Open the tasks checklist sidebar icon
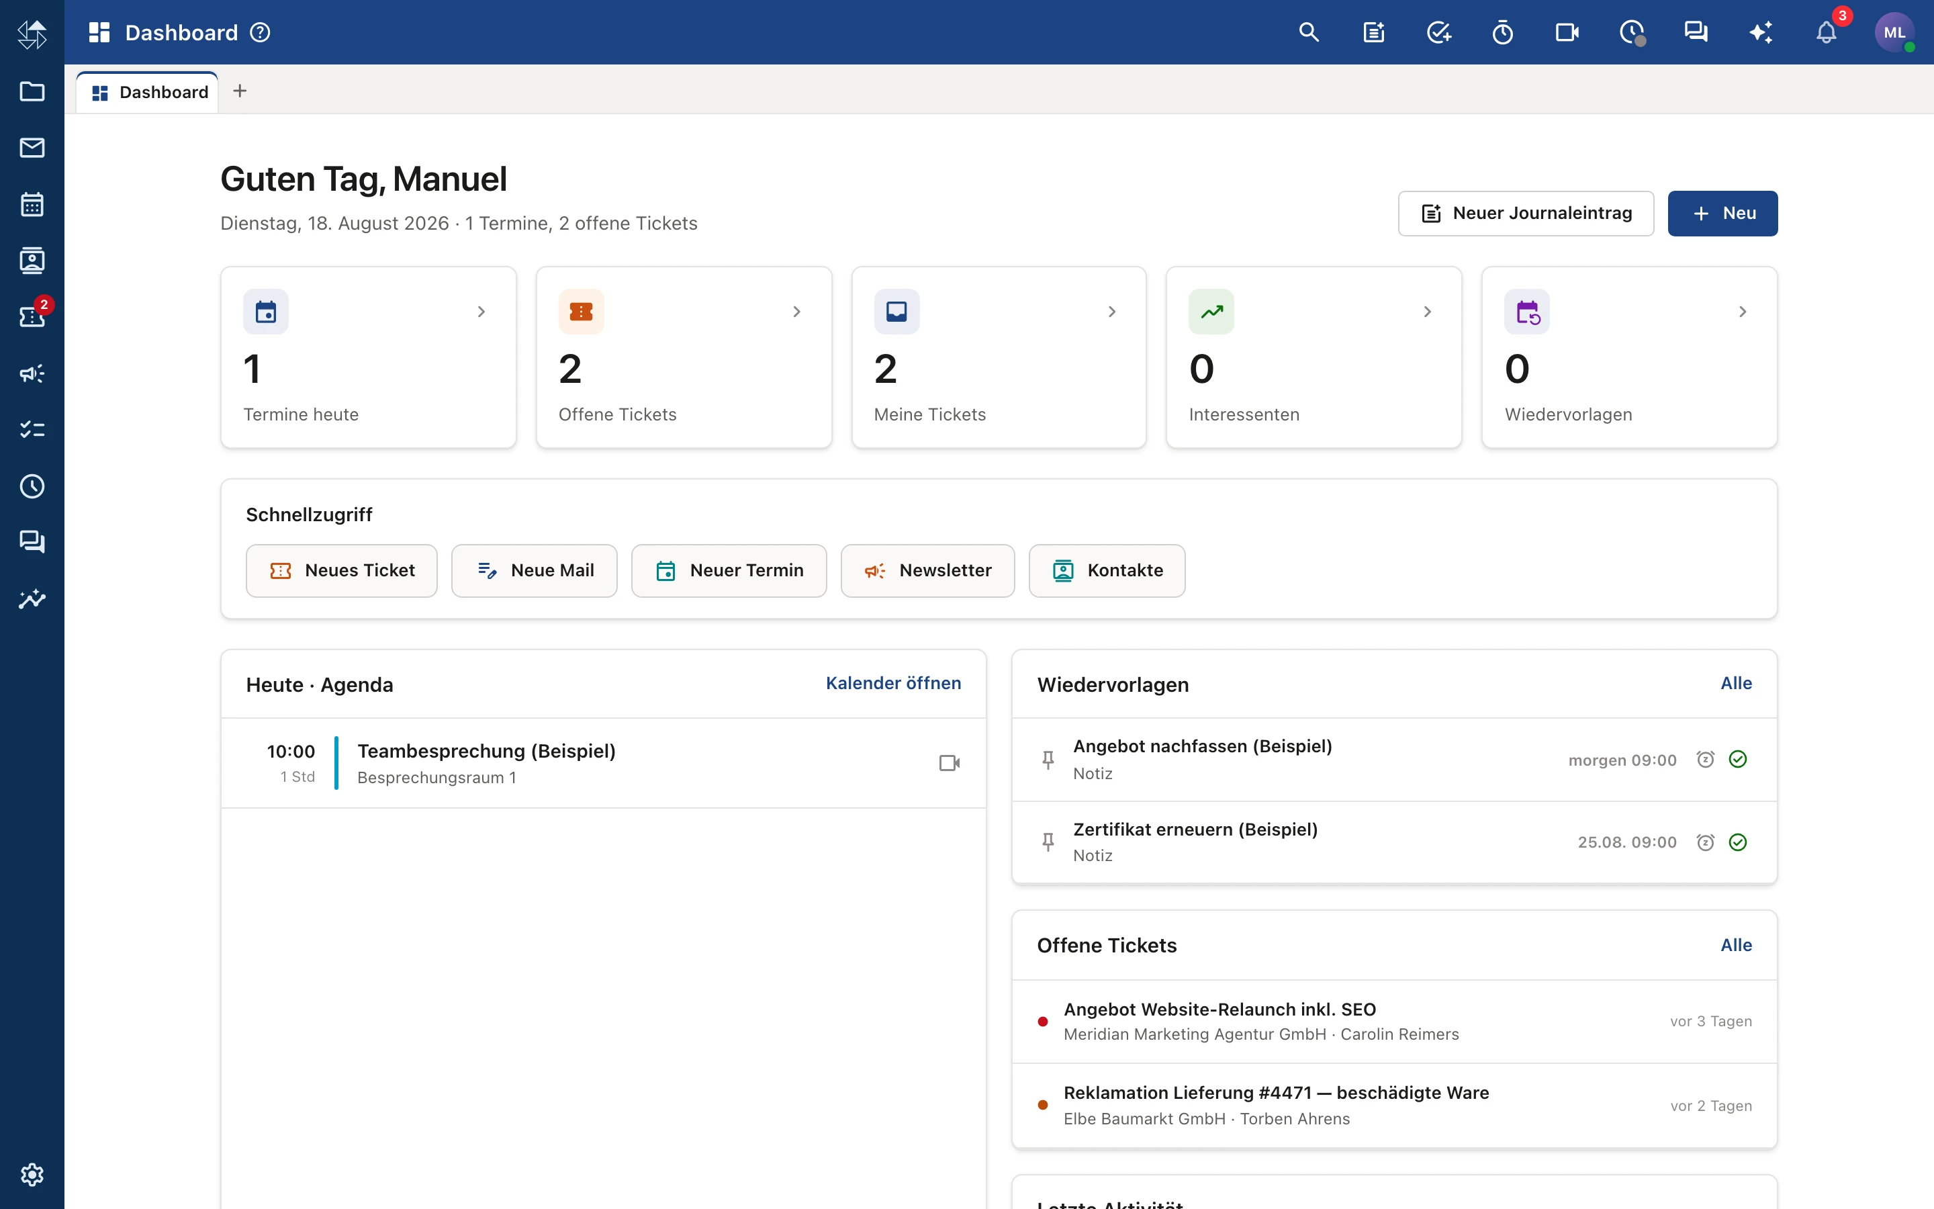 coord(32,430)
